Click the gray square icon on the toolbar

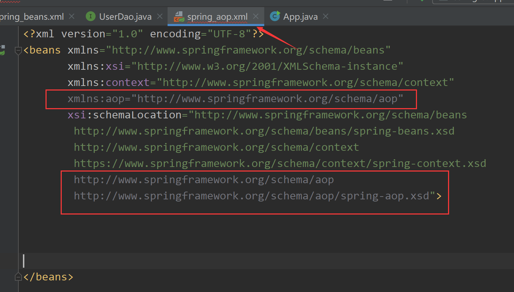coord(387,2)
